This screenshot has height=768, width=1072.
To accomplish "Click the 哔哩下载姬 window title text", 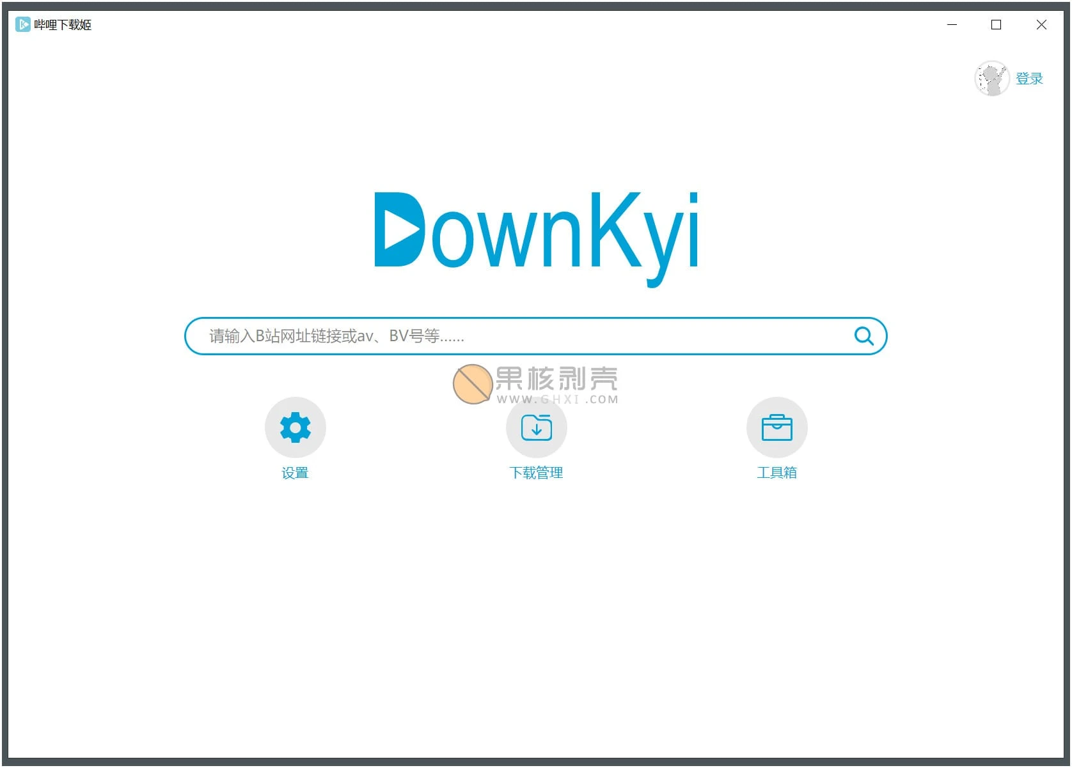I will tap(63, 25).
